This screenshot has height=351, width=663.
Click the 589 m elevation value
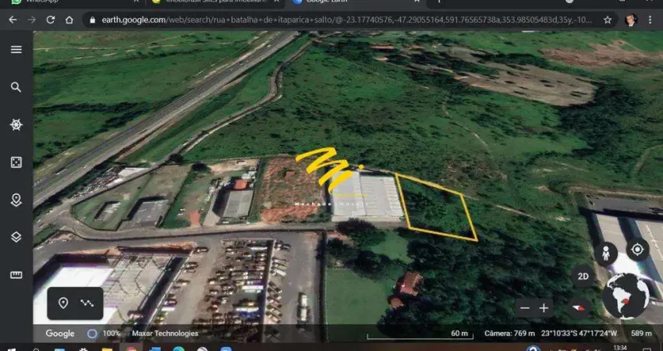click(641, 333)
